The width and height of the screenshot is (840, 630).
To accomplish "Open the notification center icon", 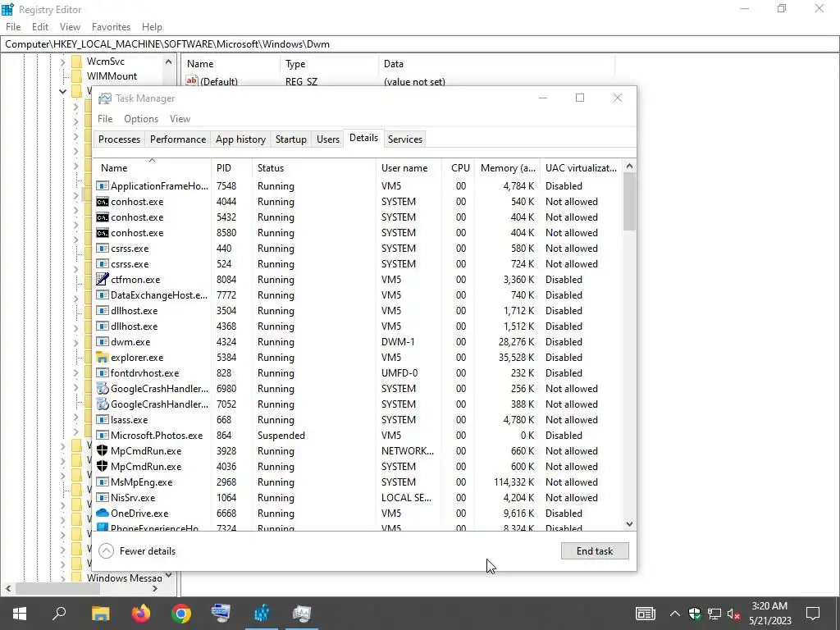I will pos(813,614).
